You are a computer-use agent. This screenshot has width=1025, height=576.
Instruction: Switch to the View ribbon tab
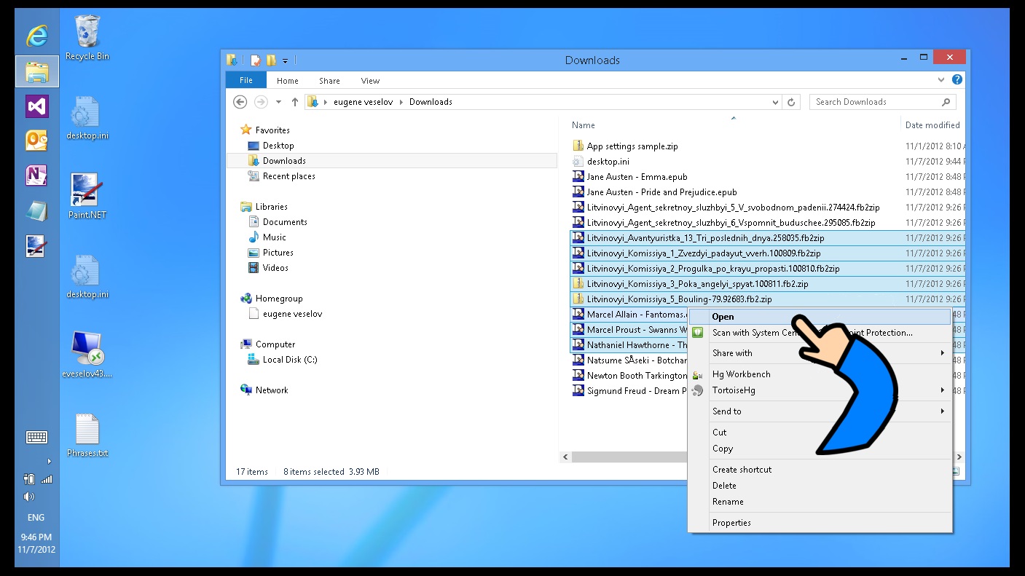(370, 81)
